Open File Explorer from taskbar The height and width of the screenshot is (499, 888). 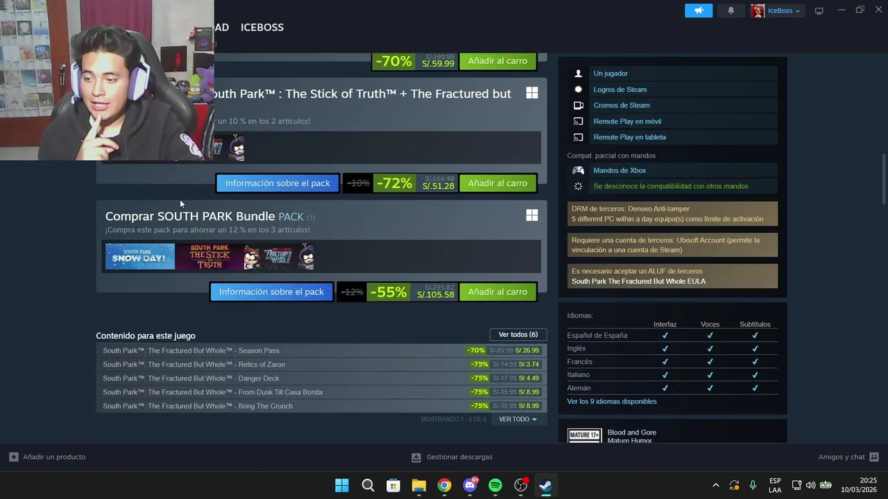[418, 485]
